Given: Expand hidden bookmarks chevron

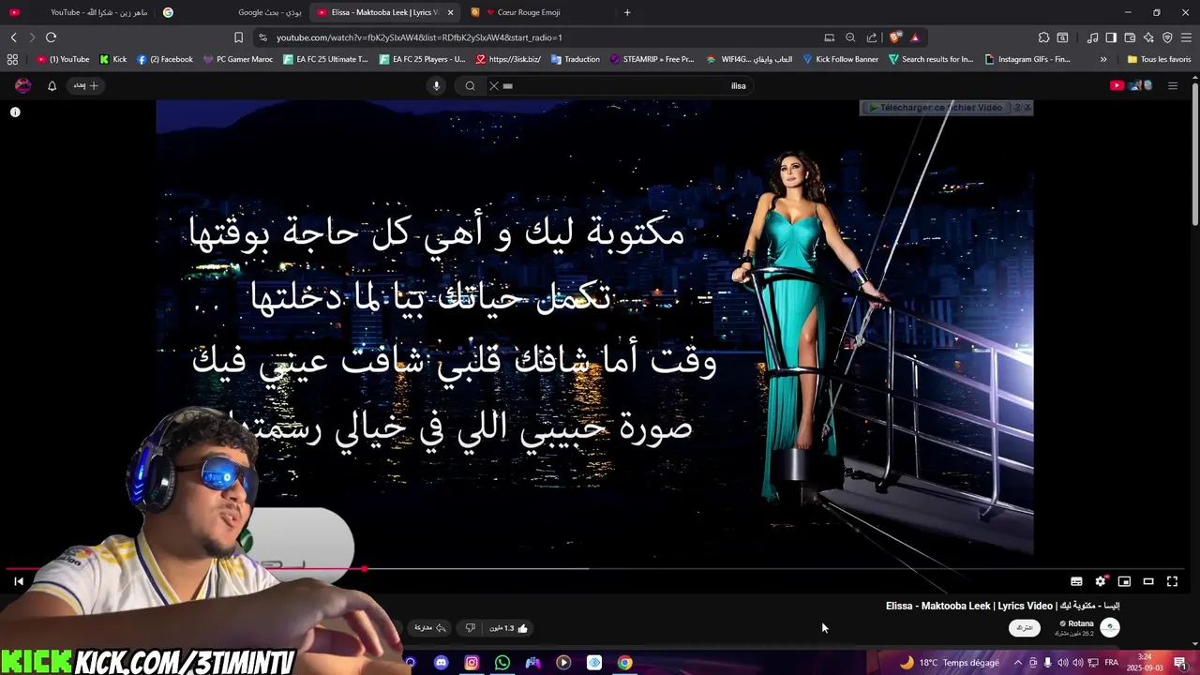Looking at the screenshot, I should [1103, 59].
